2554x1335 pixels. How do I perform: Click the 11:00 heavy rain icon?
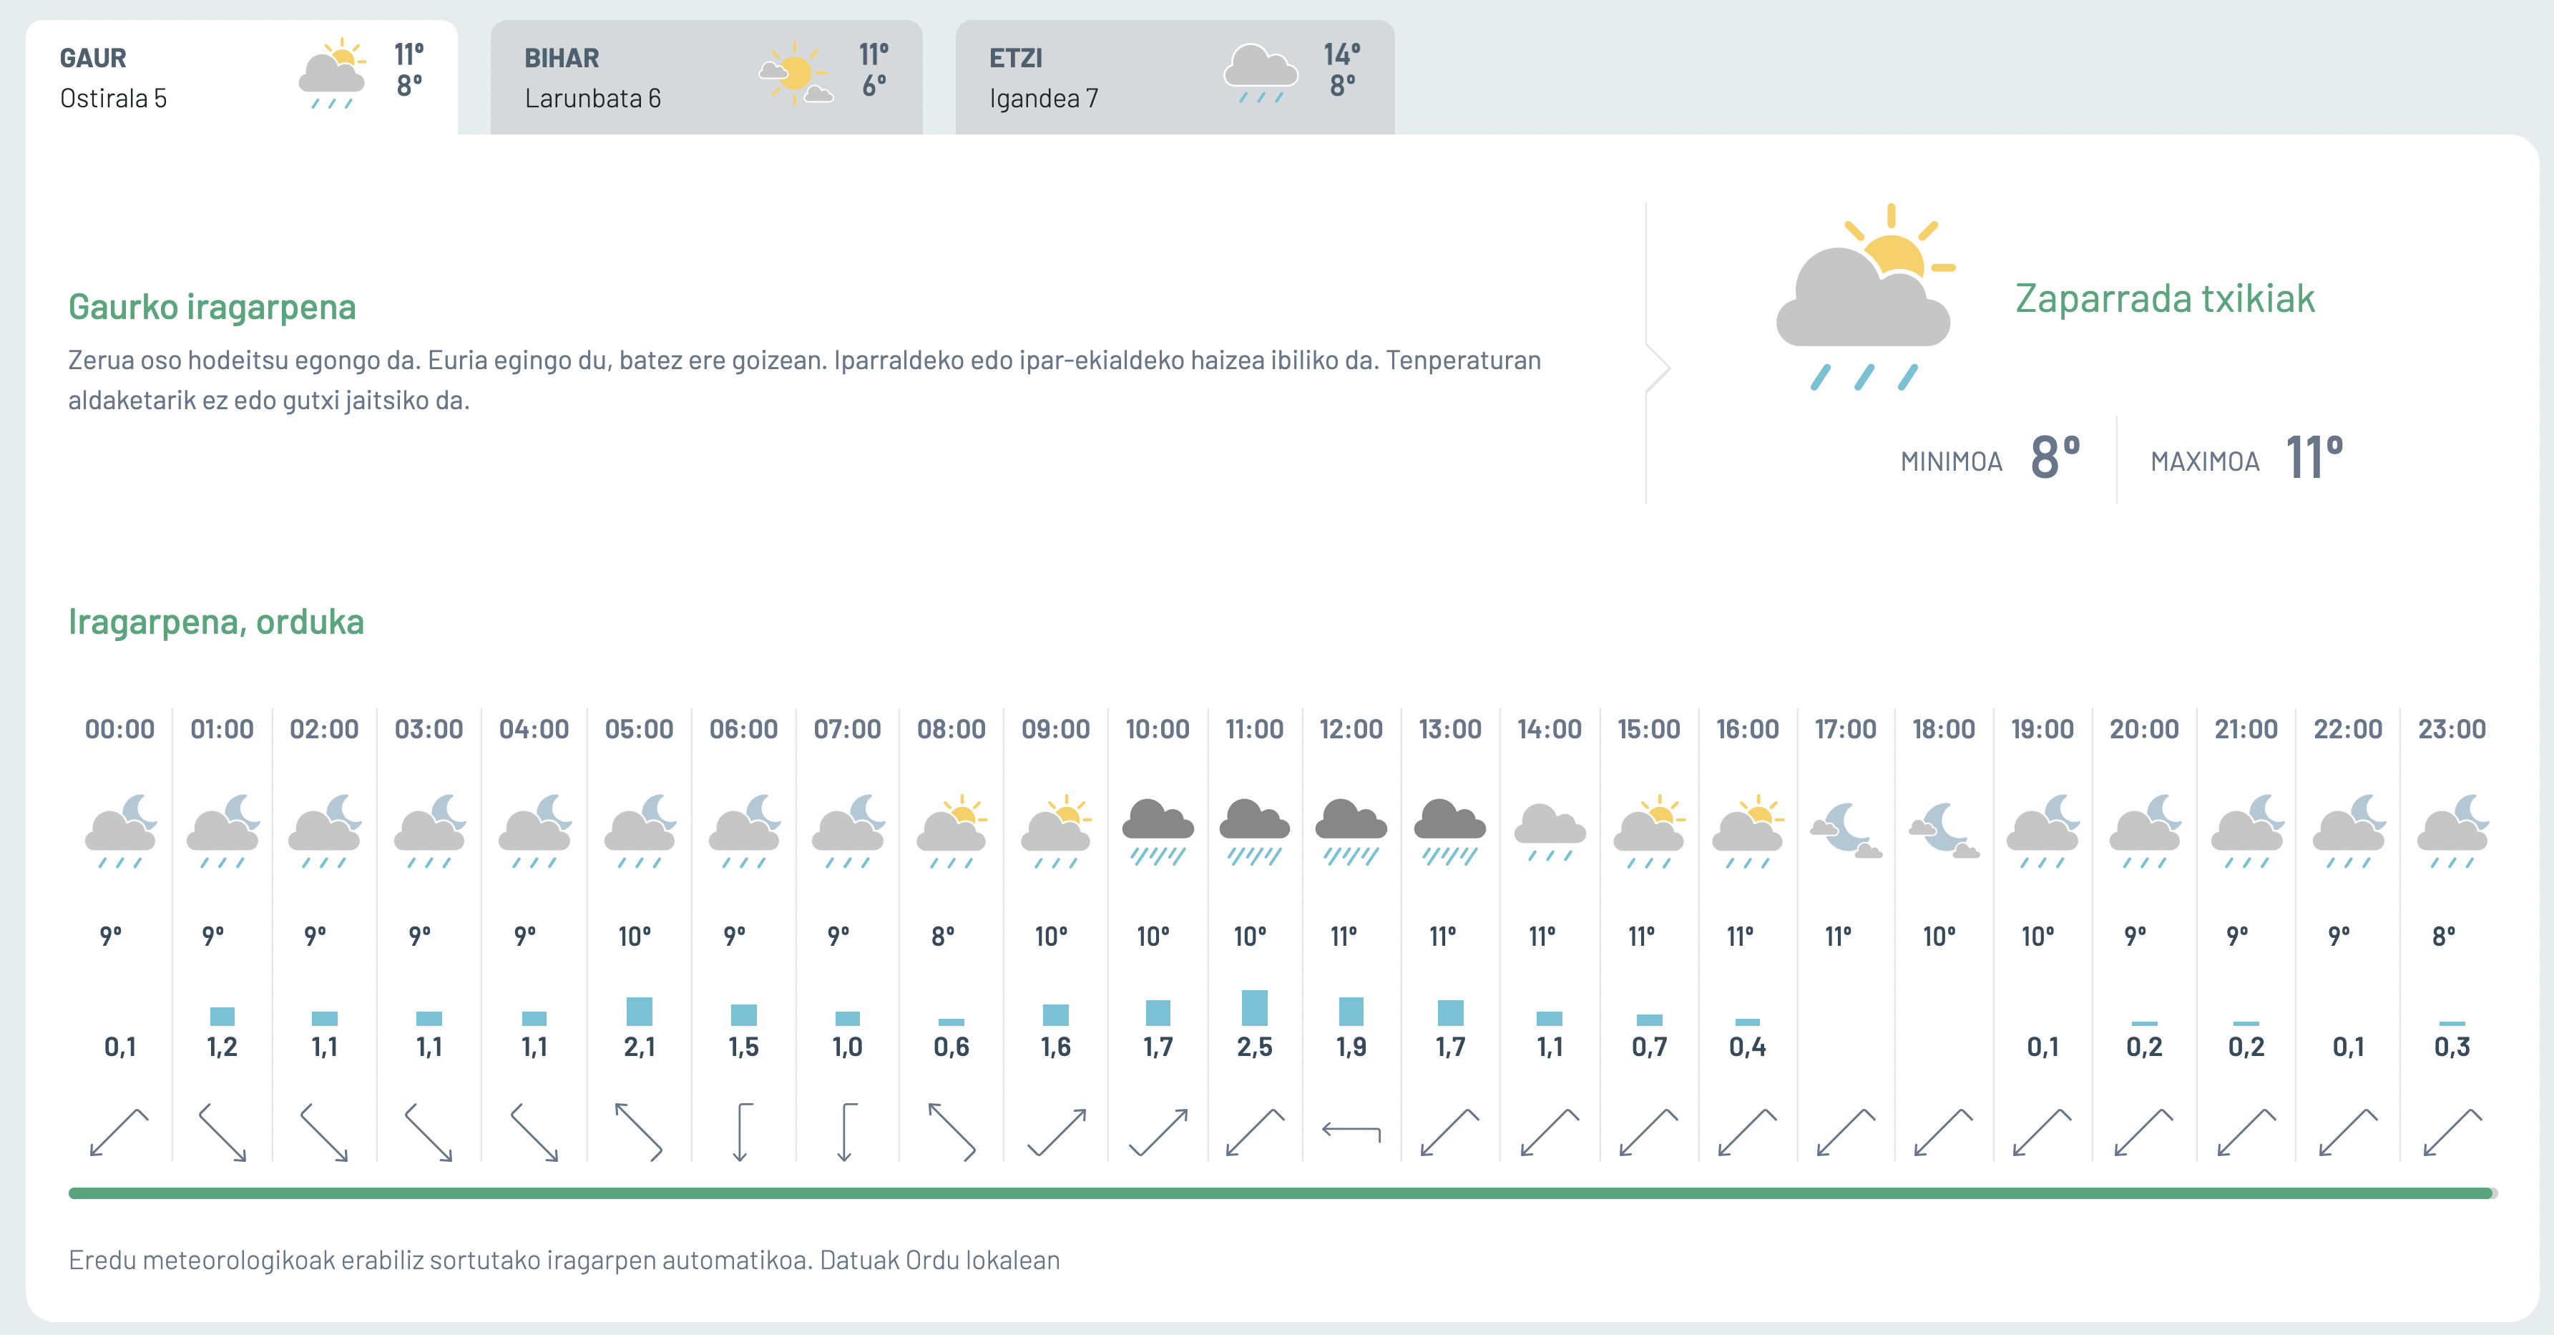coord(1254,831)
